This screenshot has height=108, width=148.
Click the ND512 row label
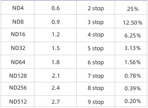pyautogui.click(x=18, y=102)
